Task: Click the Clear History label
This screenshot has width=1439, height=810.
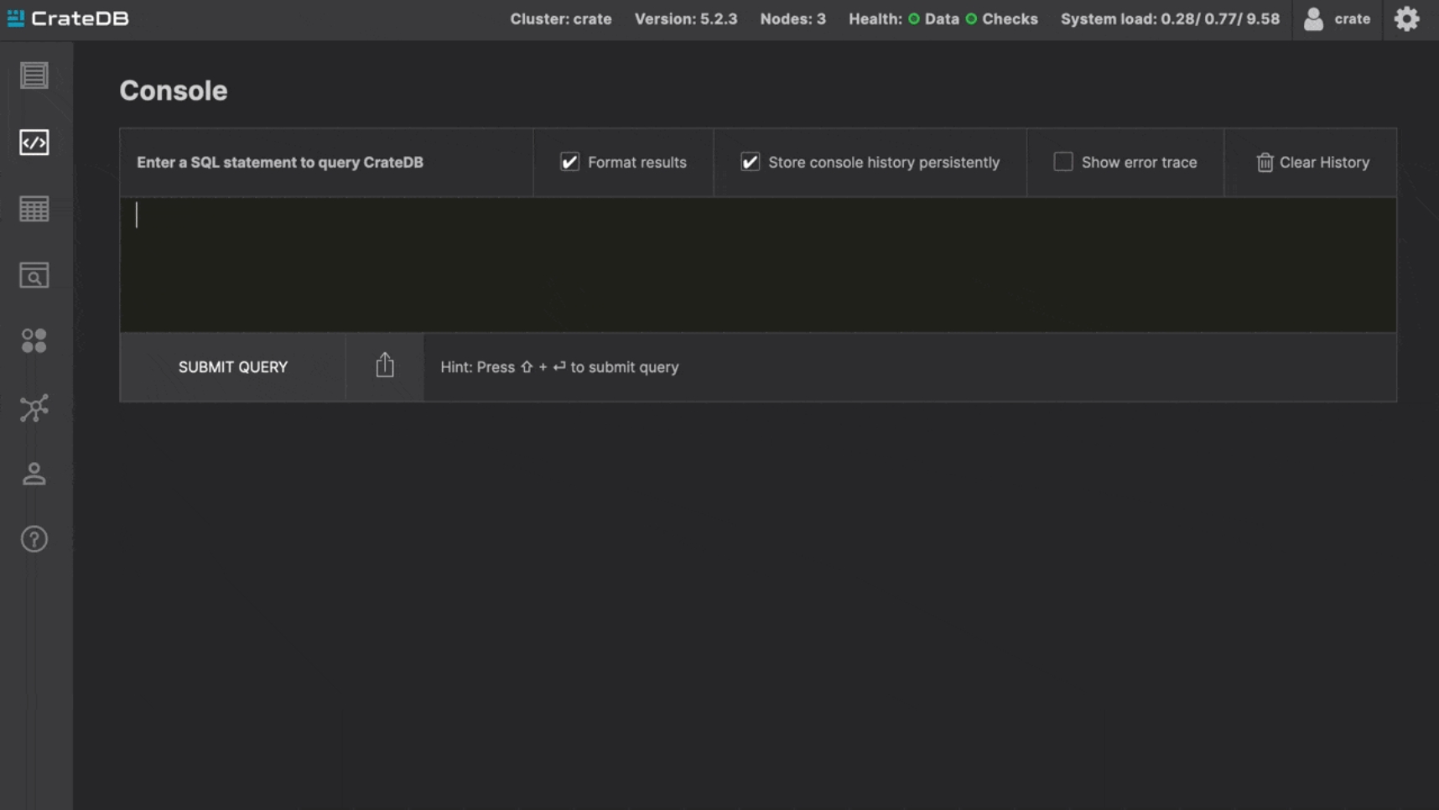Action: [1324, 163]
